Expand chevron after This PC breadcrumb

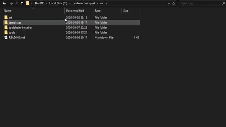(47, 3)
